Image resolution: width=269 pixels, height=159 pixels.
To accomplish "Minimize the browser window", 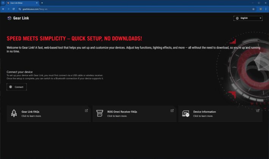I will [253, 3].
